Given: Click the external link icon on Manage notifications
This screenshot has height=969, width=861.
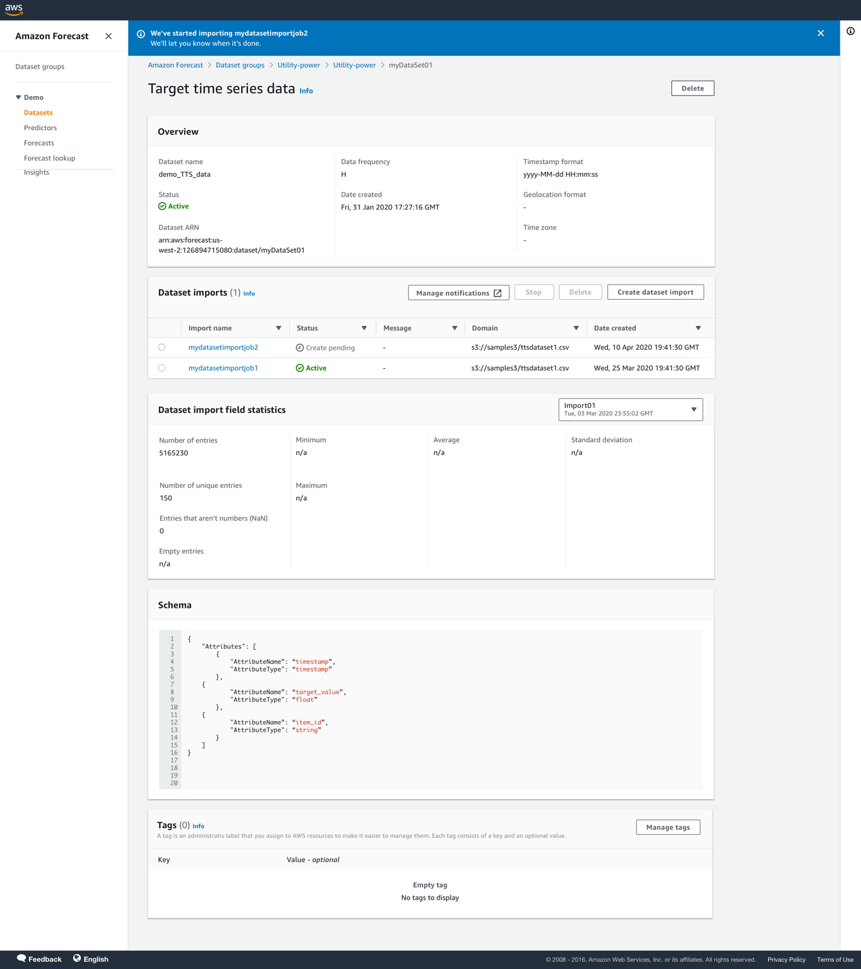Looking at the screenshot, I should point(497,293).
